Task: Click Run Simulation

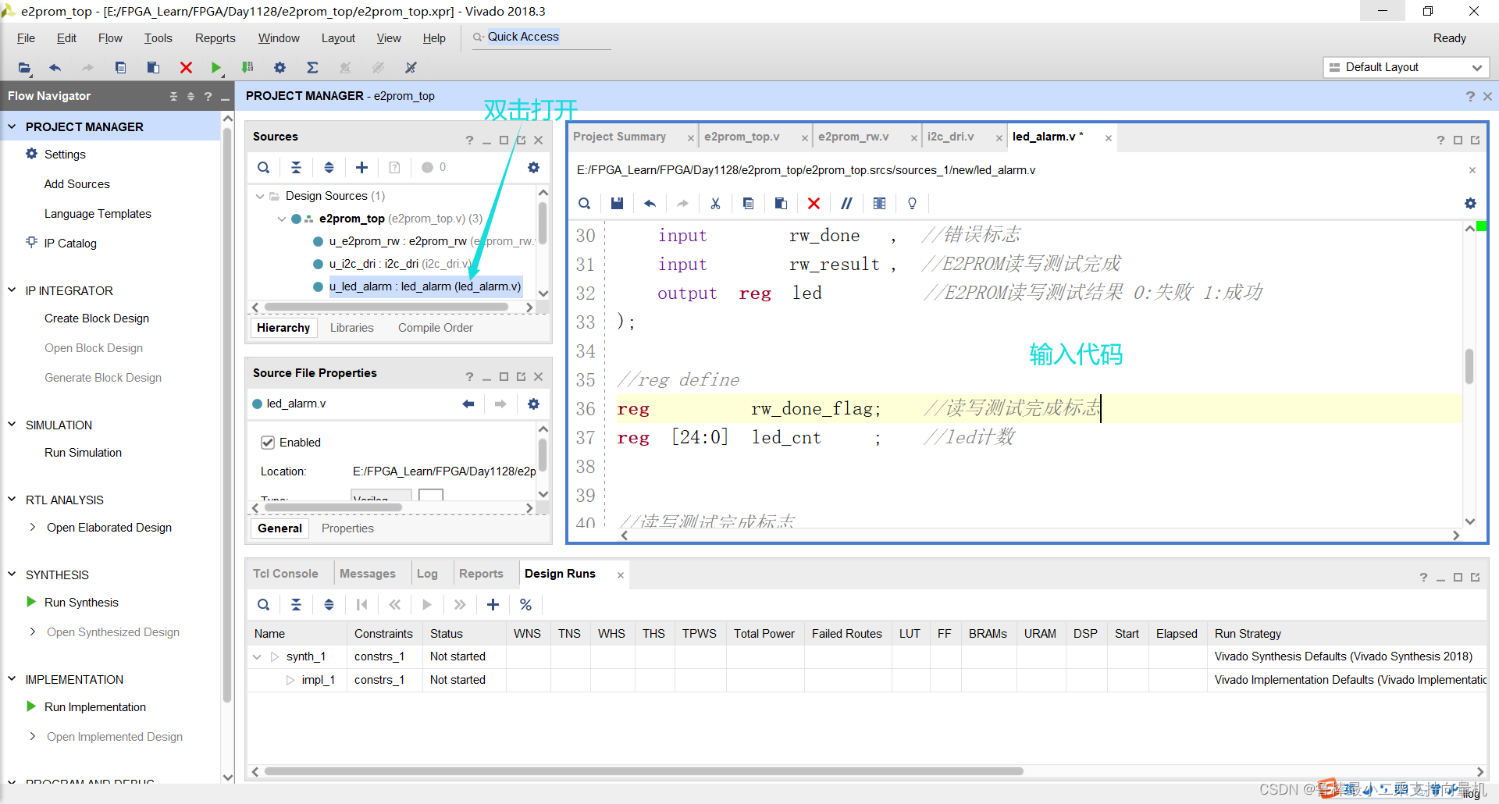Action: (83, 453)
